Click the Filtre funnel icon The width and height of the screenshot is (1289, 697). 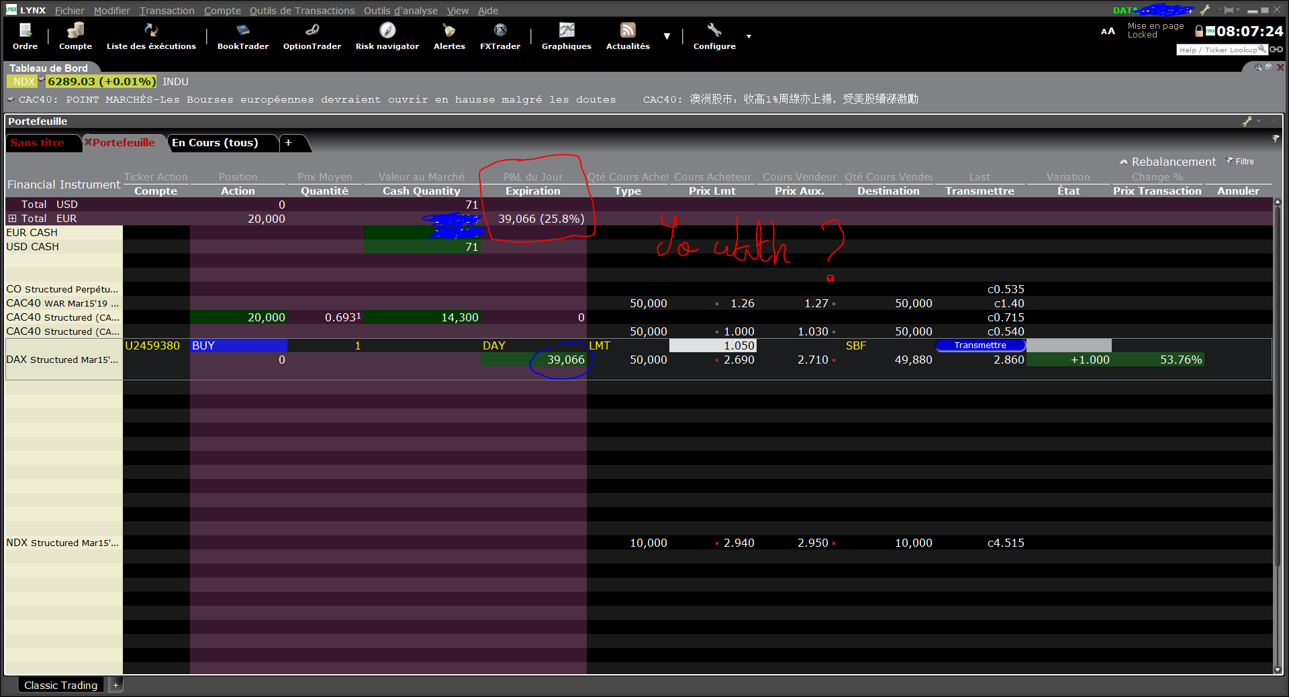tap(1229, 161)
